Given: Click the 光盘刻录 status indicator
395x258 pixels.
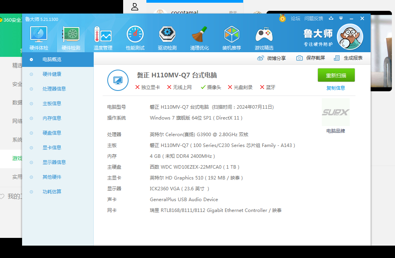Looking at the screenshot, I should [x=240, y=87].
